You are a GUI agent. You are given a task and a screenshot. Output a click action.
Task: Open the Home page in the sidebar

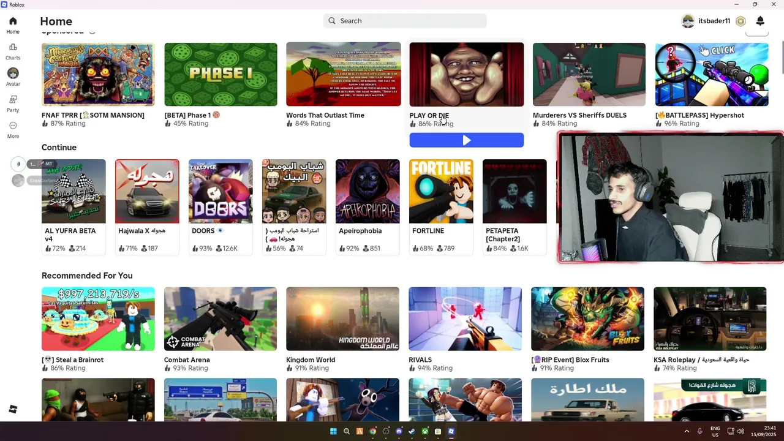pyautogui.click(x=13, y=25)
